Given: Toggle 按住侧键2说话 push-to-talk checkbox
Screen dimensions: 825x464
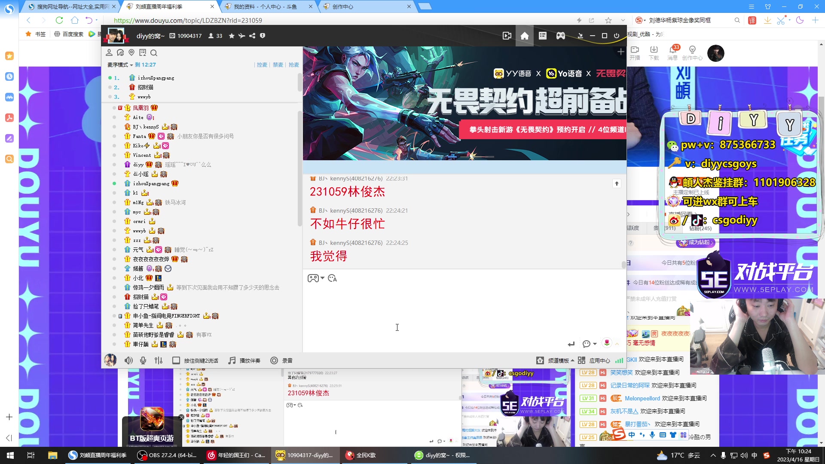Looking at the screenshot, I should tap(176, 360).
